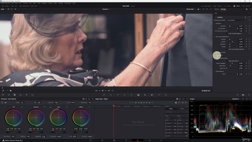Toggle keyframe for Blend parameter
Viewport: 252px width, 142px height.
246,74
